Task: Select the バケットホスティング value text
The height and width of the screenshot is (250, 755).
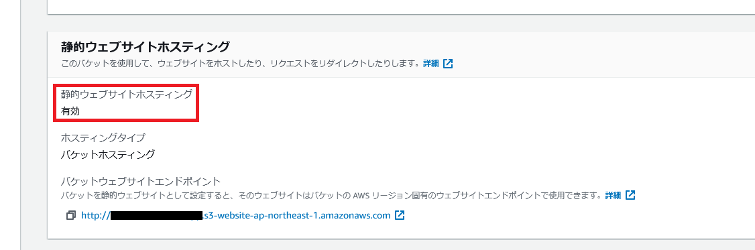Action: (108, 155)
